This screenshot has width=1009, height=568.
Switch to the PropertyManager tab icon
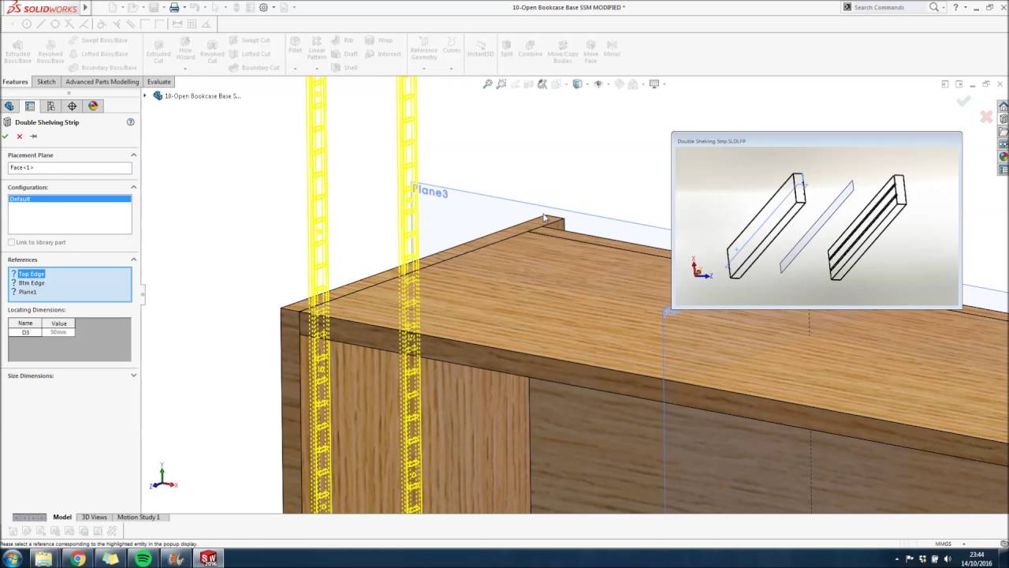(x=30, y=106)
